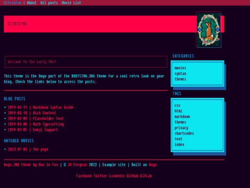
Task: Open hugo.386 theme footer link
Action: tap(17, 165)
